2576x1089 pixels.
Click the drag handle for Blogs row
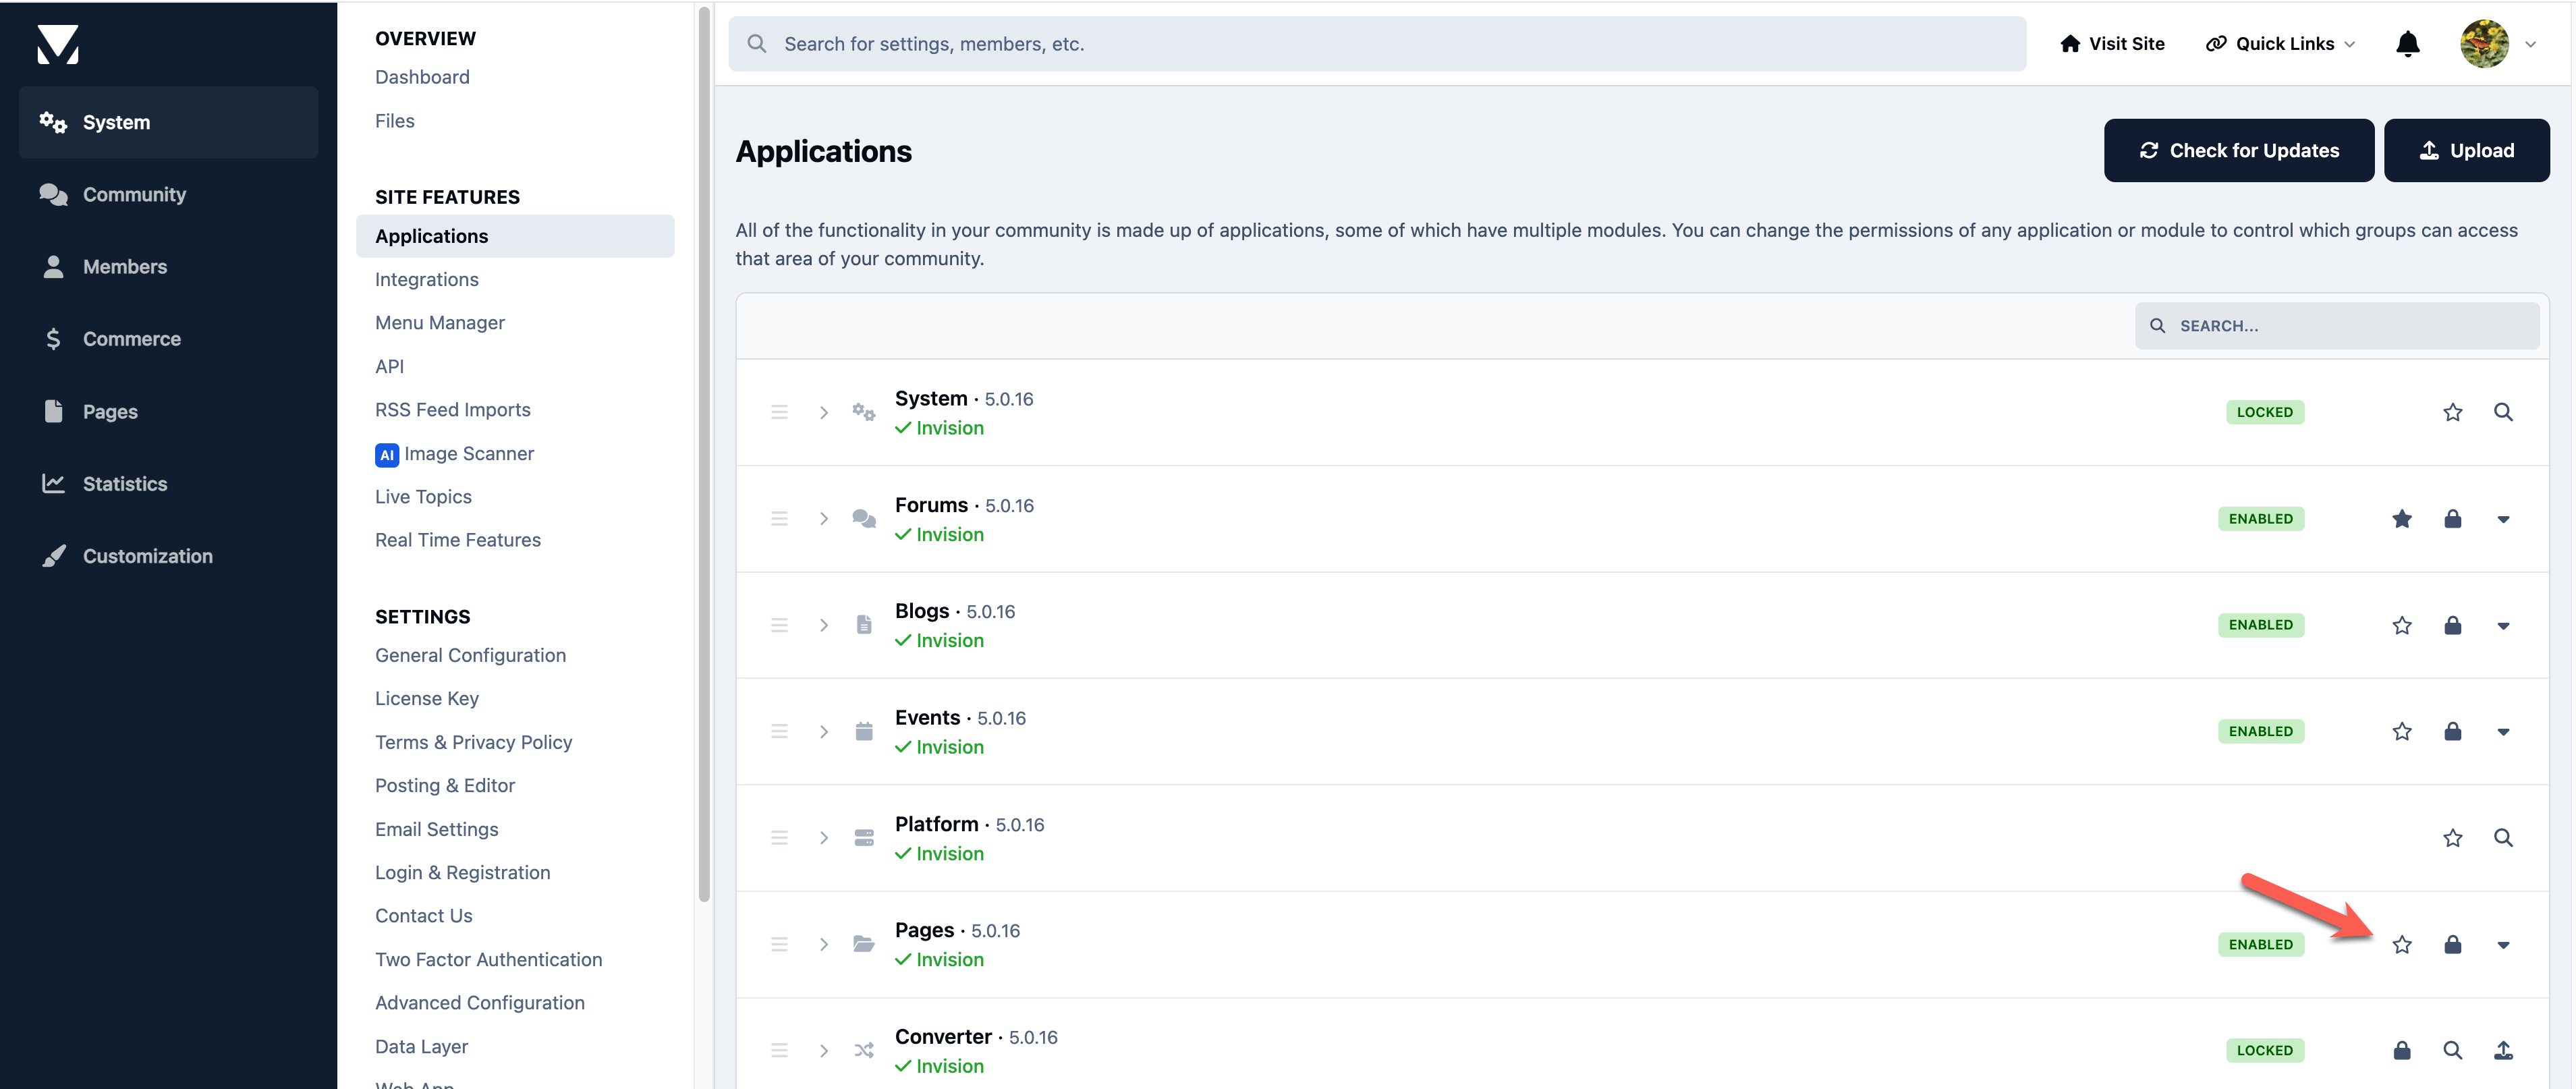coord(779,625)
